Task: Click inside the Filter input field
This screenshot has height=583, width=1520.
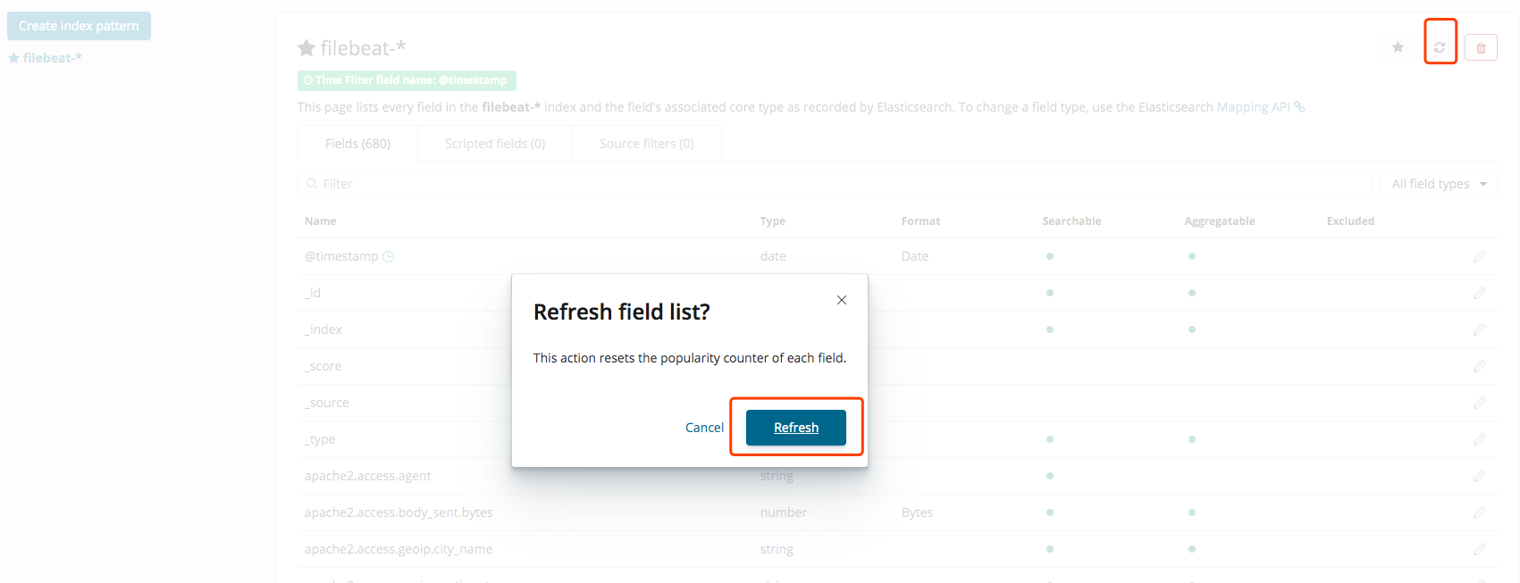Action: [x=626, y=183]
